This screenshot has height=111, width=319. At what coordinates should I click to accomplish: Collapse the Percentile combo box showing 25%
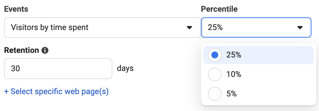click(256, 27)
